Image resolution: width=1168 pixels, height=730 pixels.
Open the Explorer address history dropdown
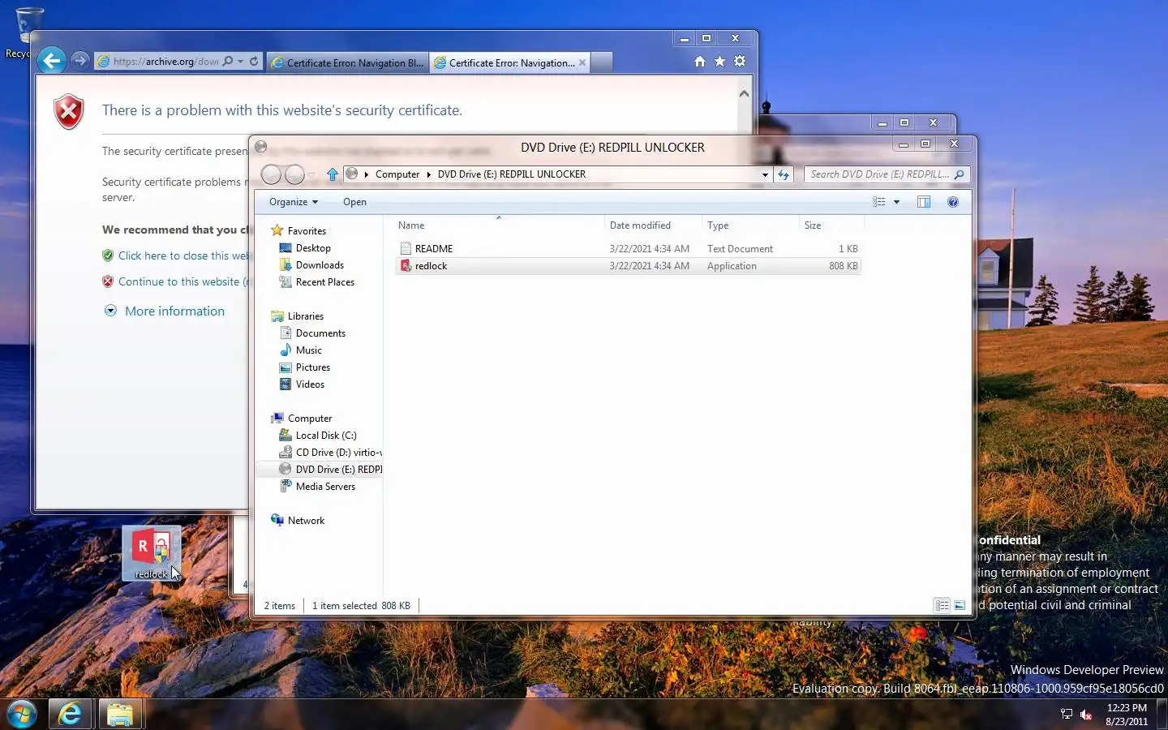tap(765, 174)
